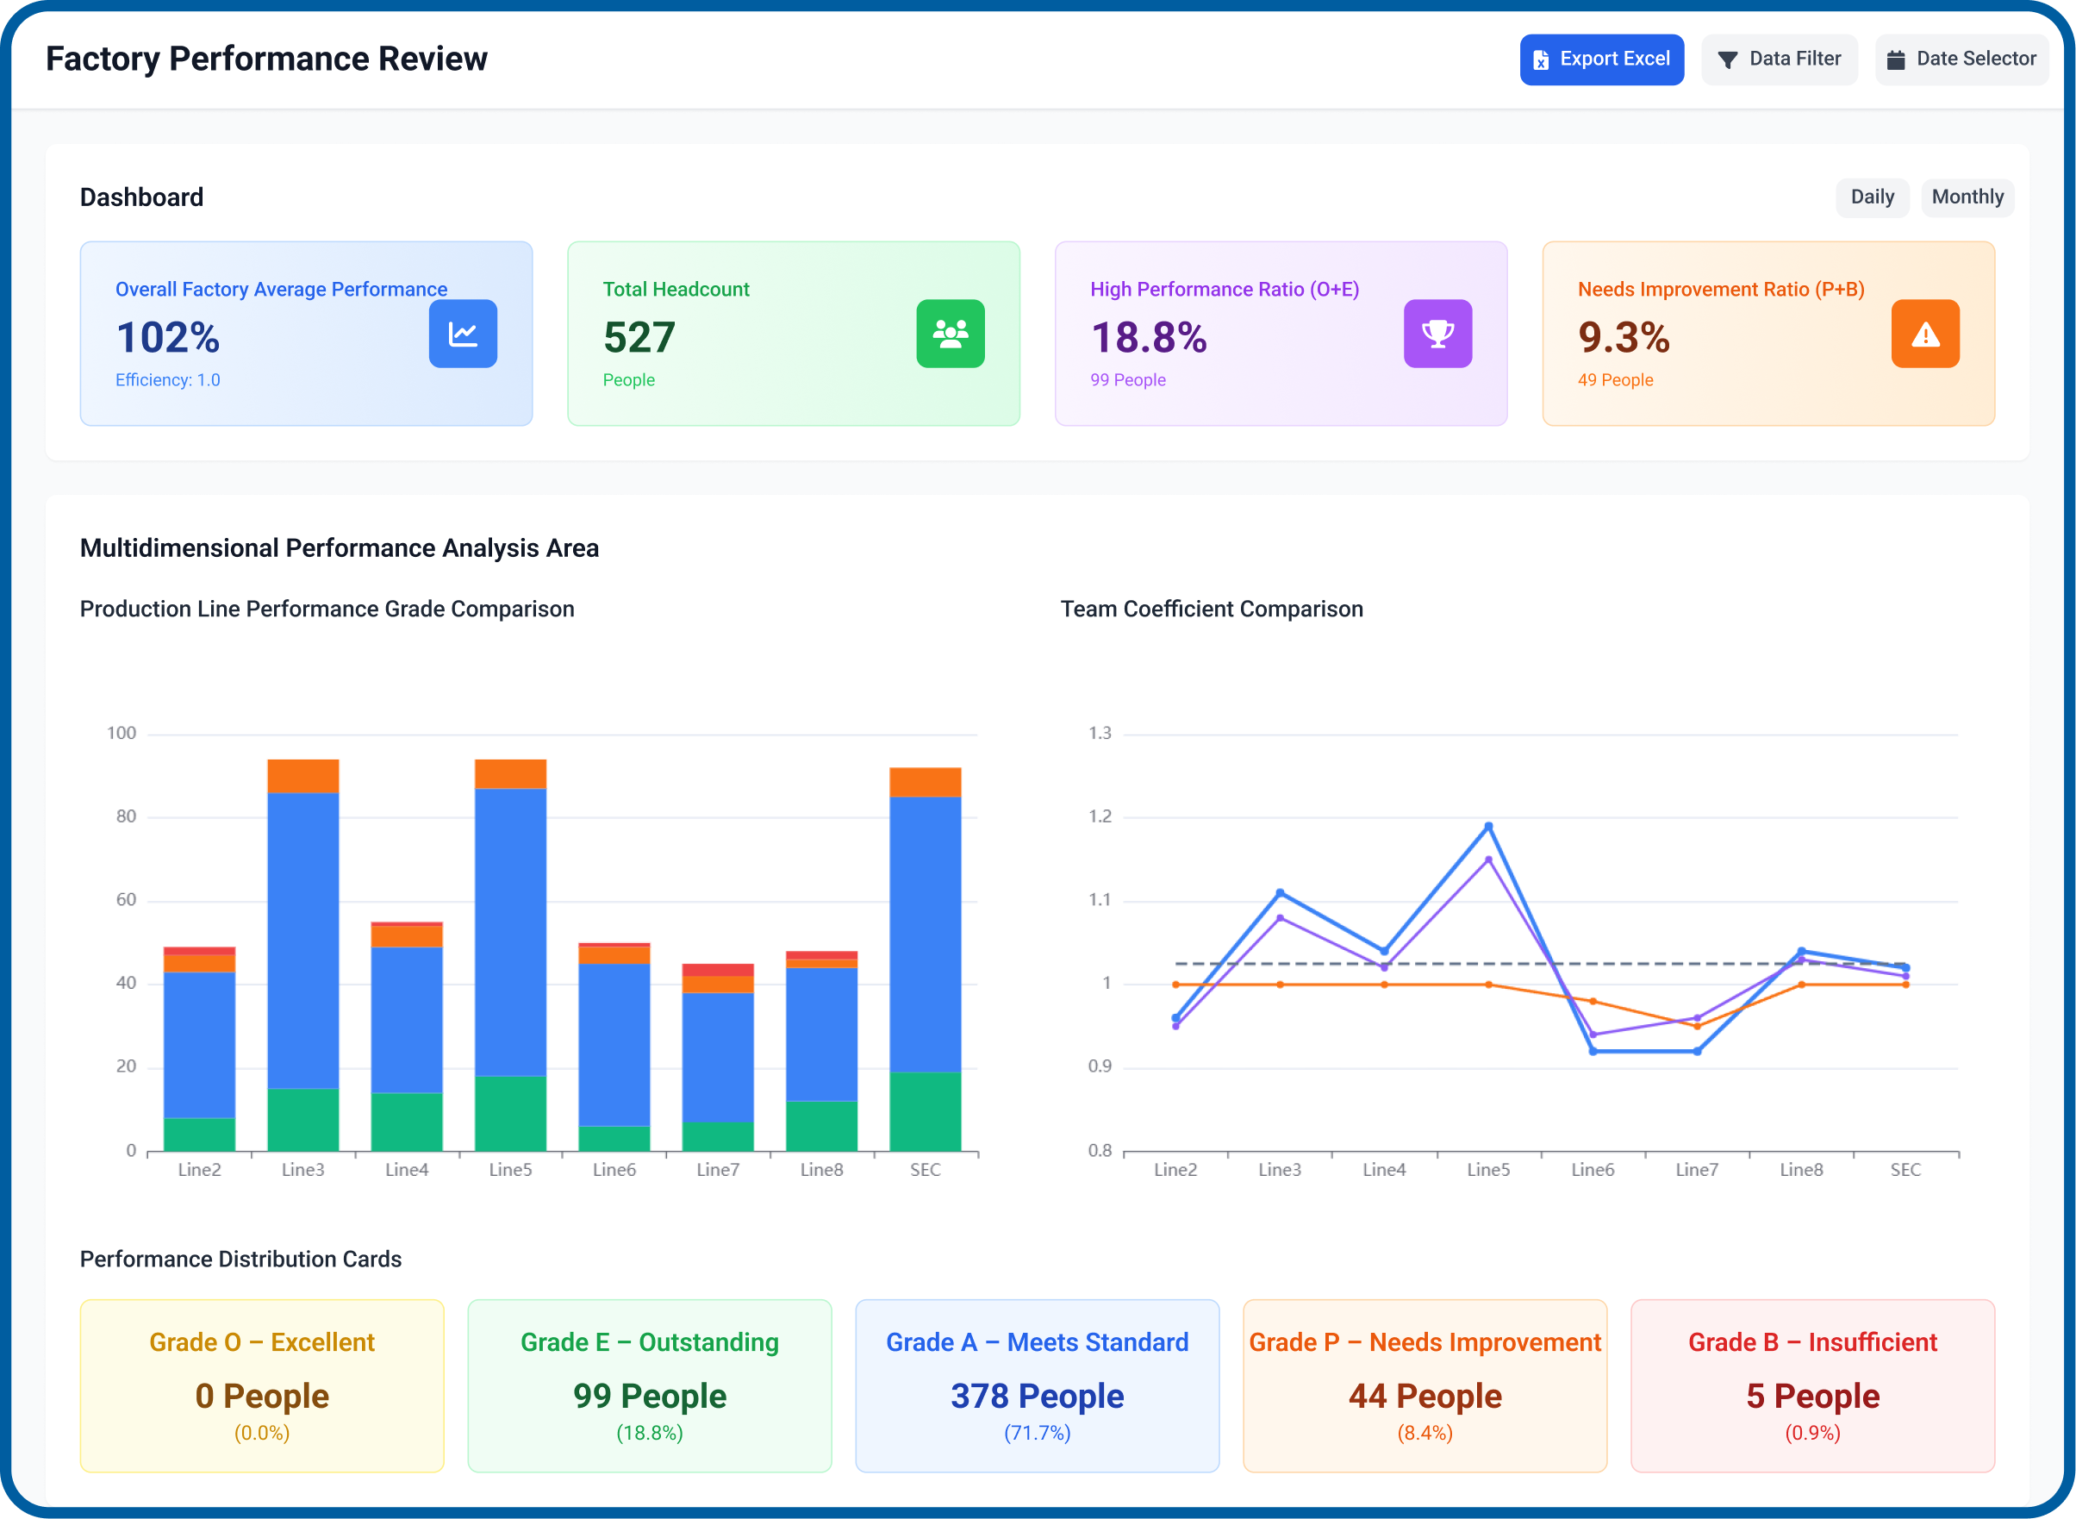Click the people icon on Total Headcount card

click(951, 334)
